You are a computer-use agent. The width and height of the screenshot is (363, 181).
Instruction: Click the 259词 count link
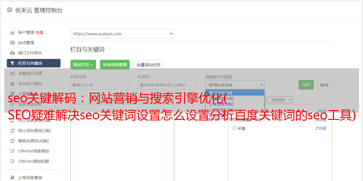coord(321,128)
